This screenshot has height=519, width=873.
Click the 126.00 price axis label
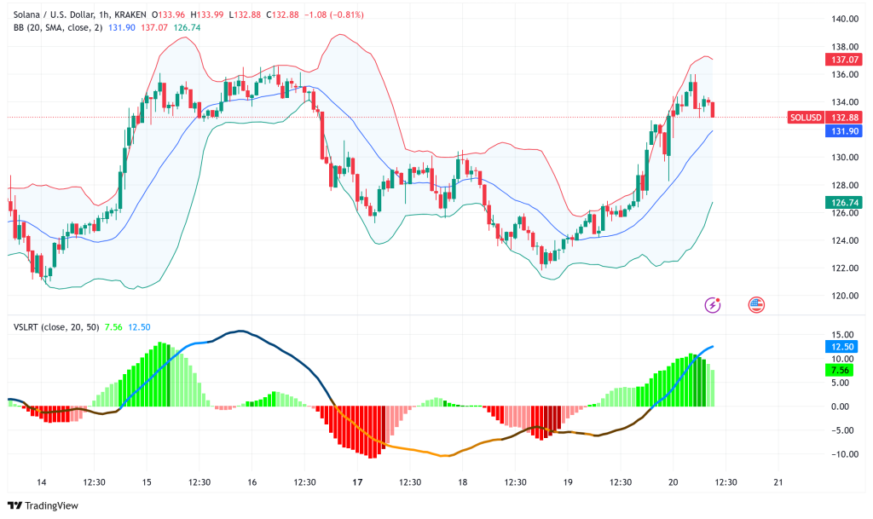point(845,213)
